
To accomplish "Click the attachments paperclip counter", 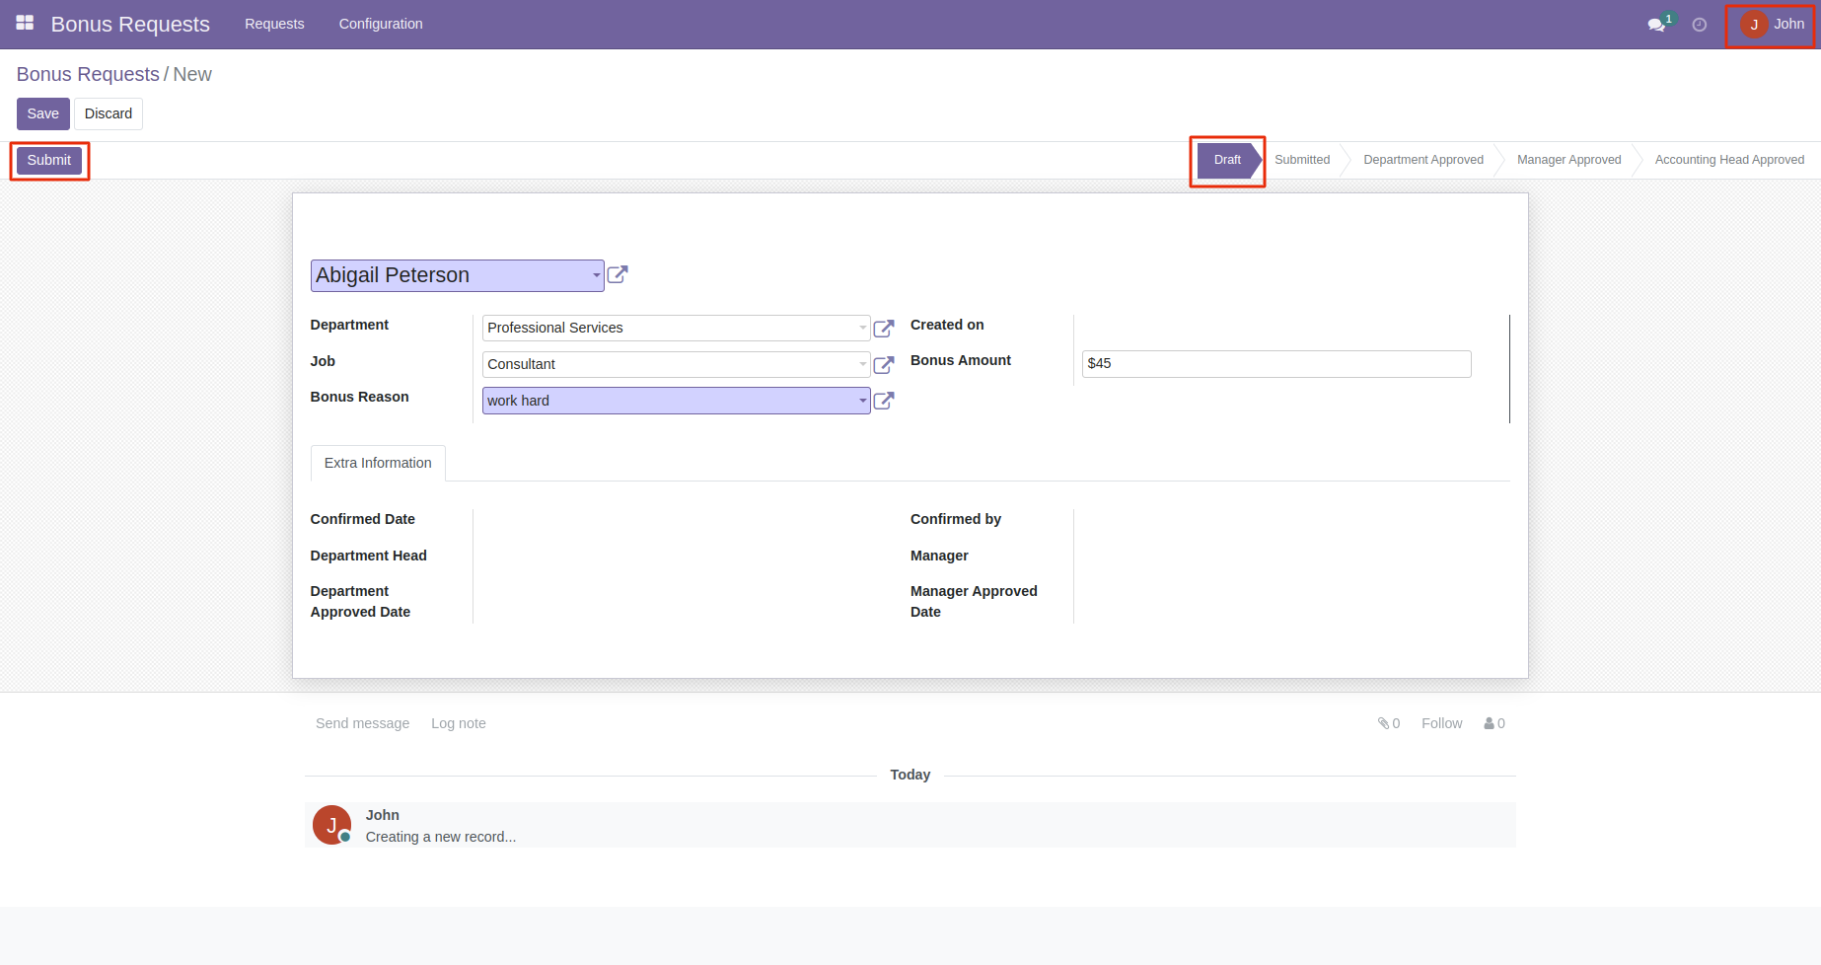I will click(x=1389, y=723).
